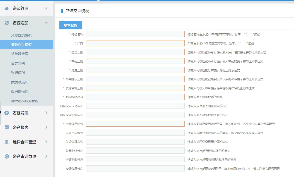Viewport: 294px width, 177px height.
Task: Click hint text 请输入snmp登录测试使用的节点
Action: [209, 151]
